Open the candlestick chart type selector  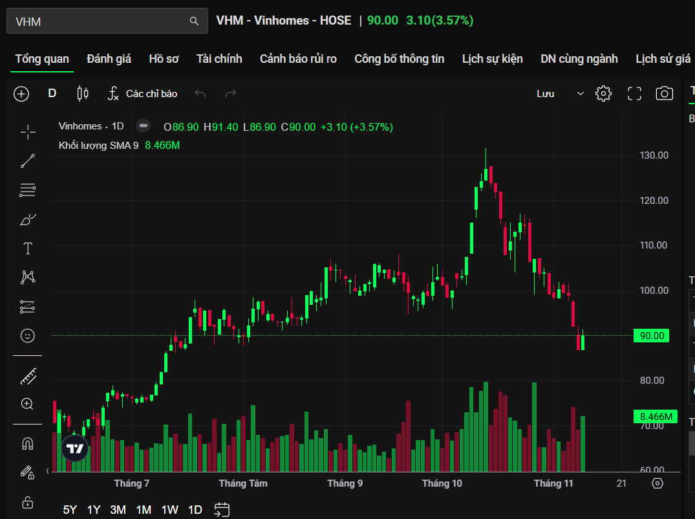click(83, 94)
